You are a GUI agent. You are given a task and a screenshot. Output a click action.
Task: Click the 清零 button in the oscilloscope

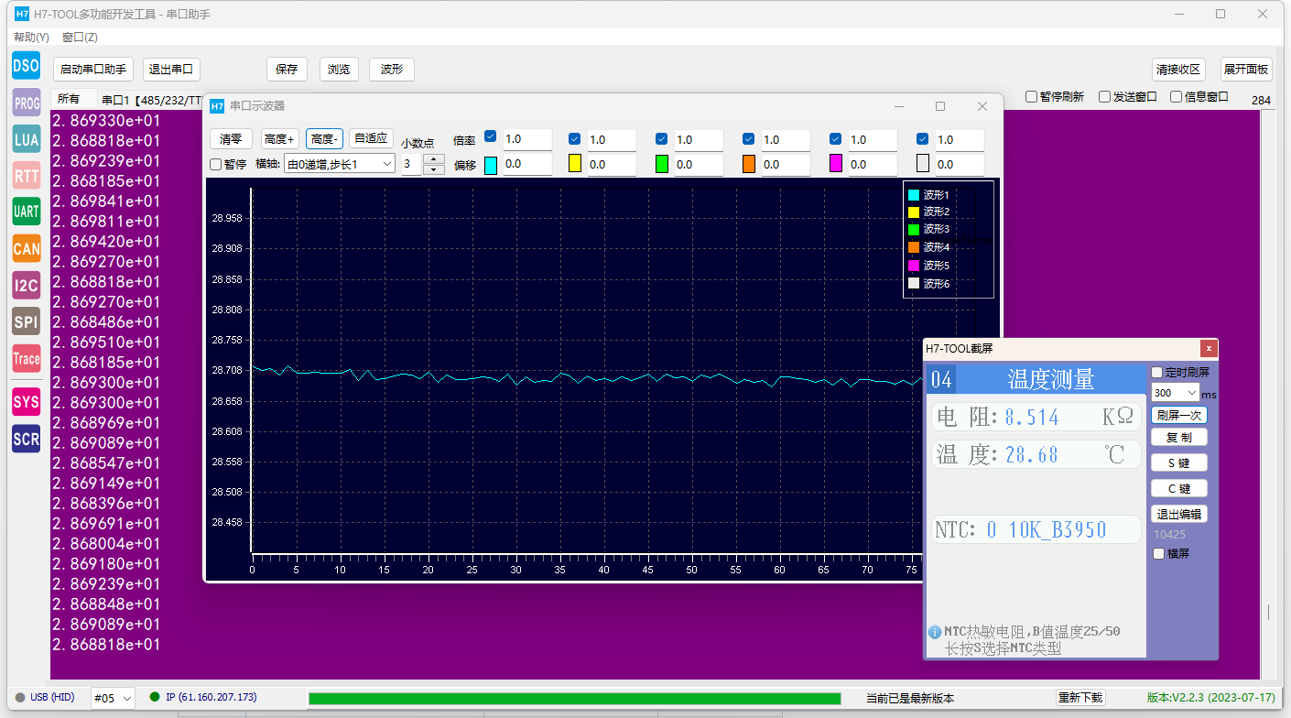point(231,139)
